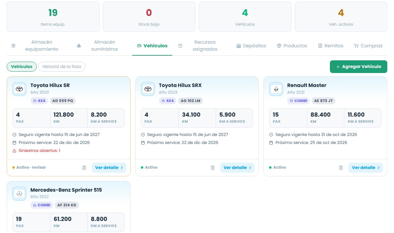Click the orange status dot Activo · revisar

[14, 168]
